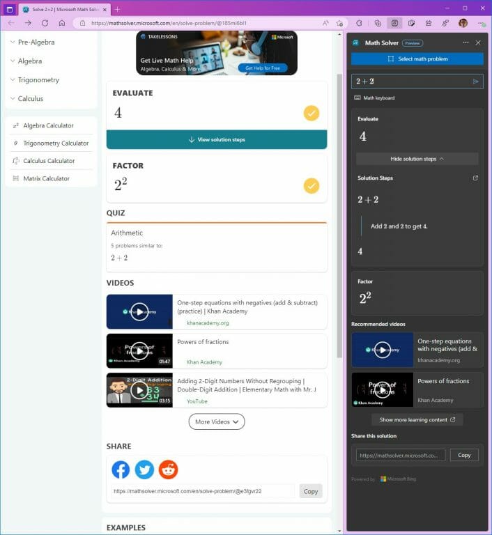Click the Preview badge next to Math Solver
This screenshot has width=492, height=535.
point(413,43)
